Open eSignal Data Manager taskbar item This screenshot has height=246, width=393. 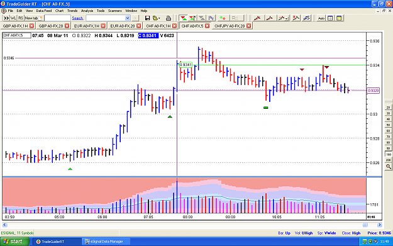click(x=106, y=242)
